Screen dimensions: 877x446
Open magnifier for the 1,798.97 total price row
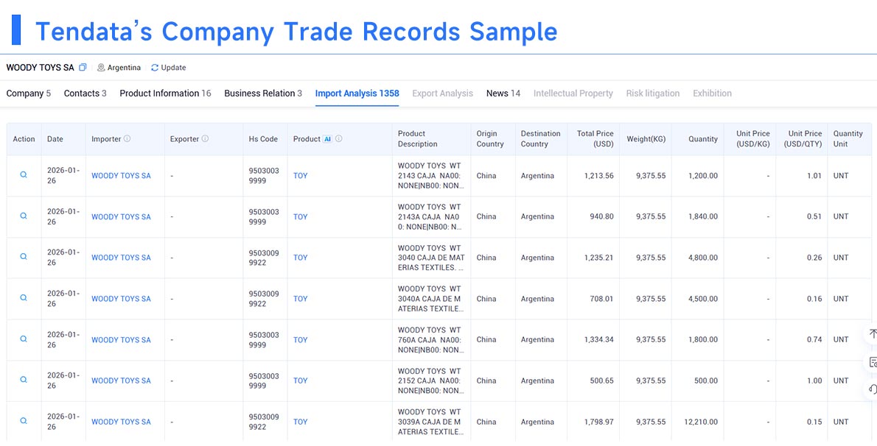point(24,421)
